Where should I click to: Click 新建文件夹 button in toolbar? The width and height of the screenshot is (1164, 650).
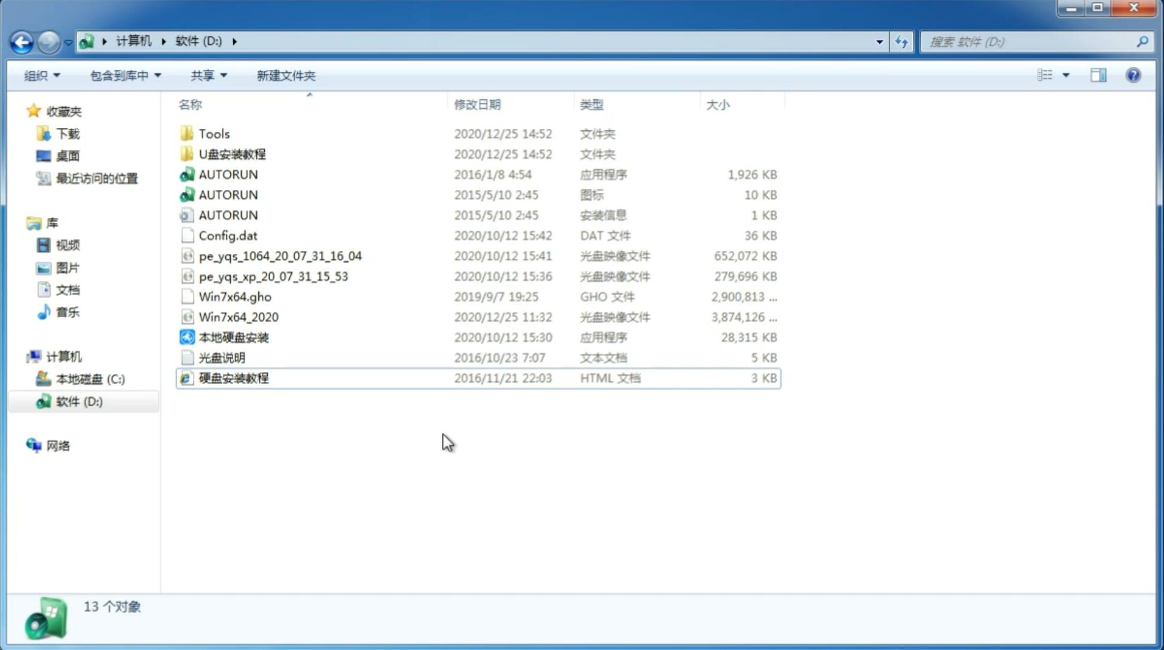[286, 75]
